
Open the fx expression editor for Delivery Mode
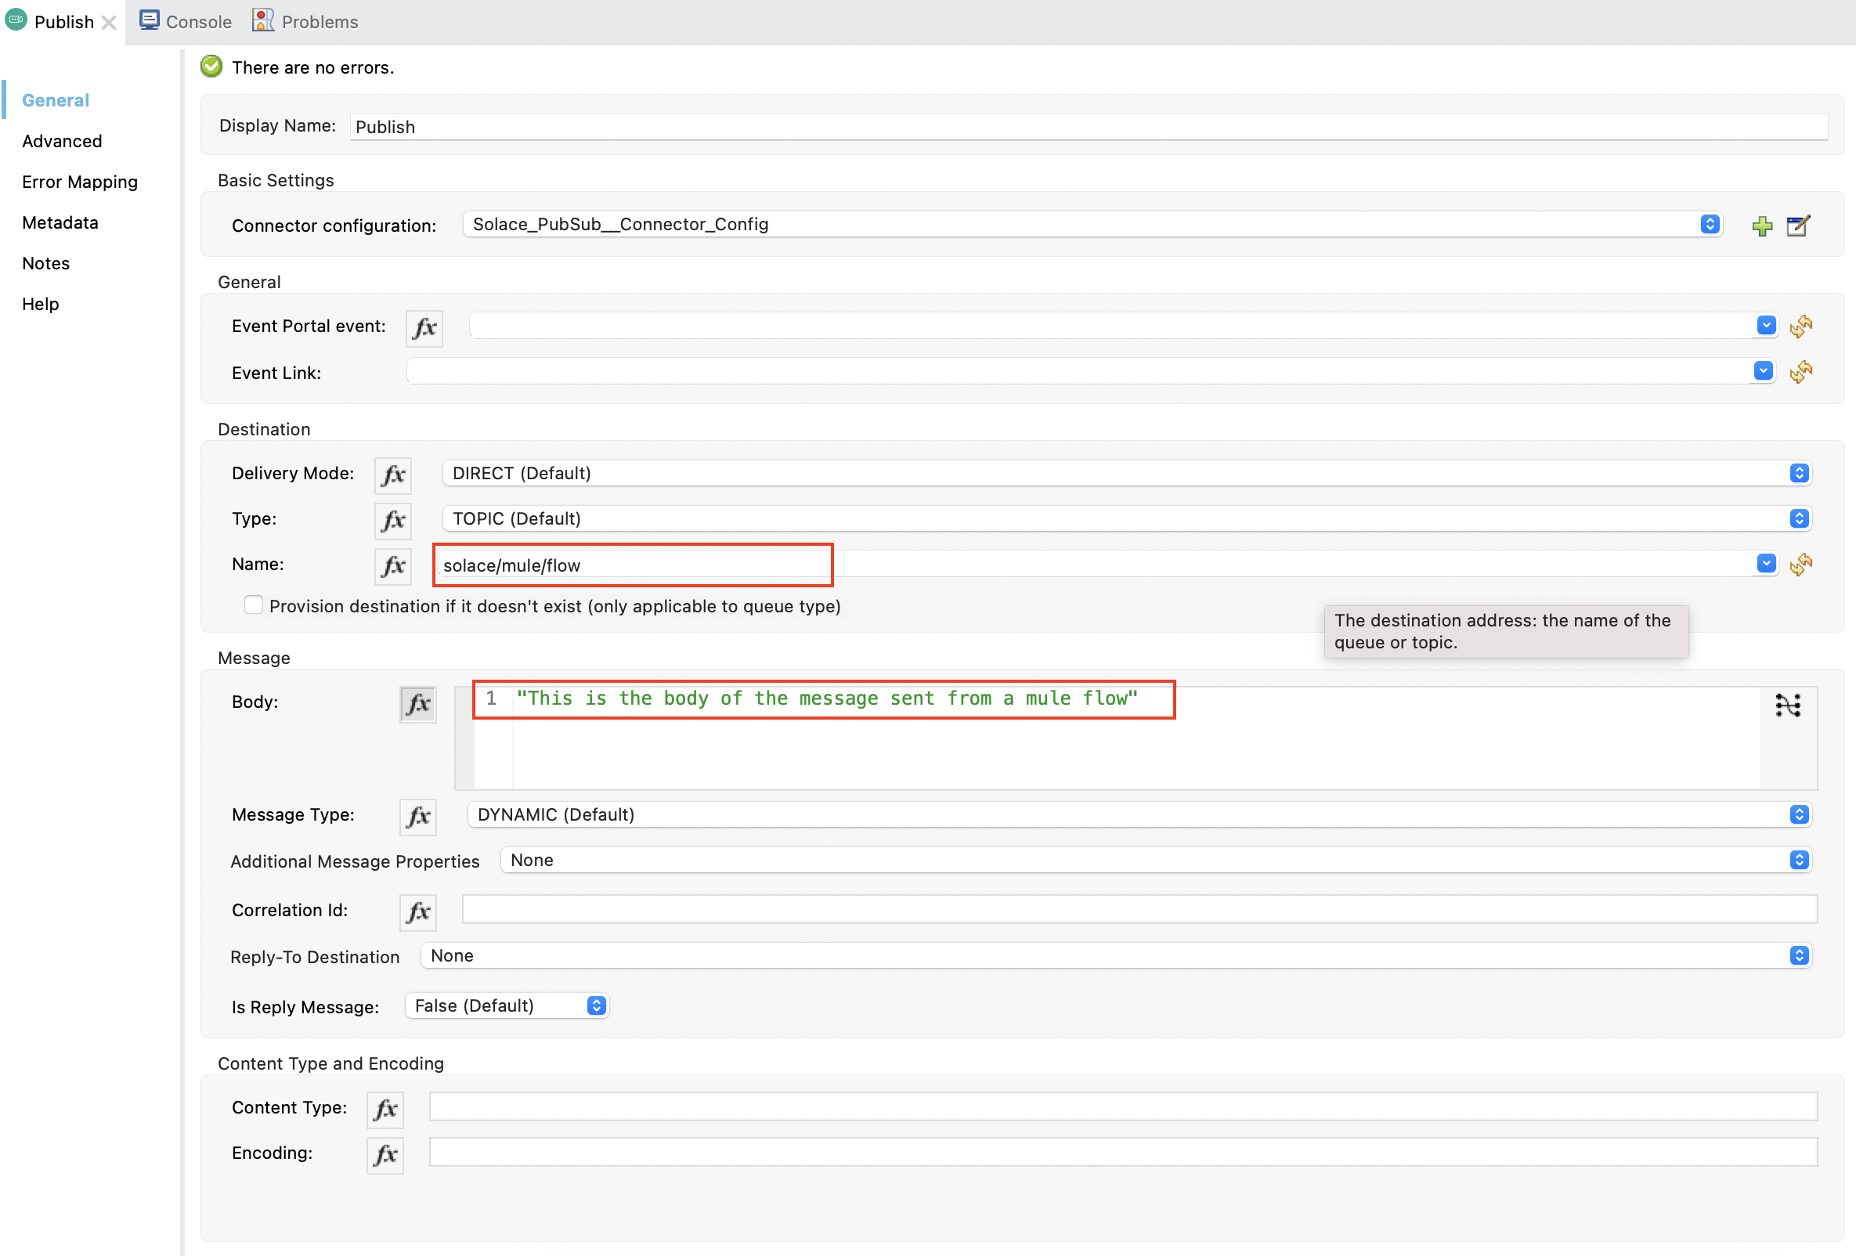coord(392,475)
